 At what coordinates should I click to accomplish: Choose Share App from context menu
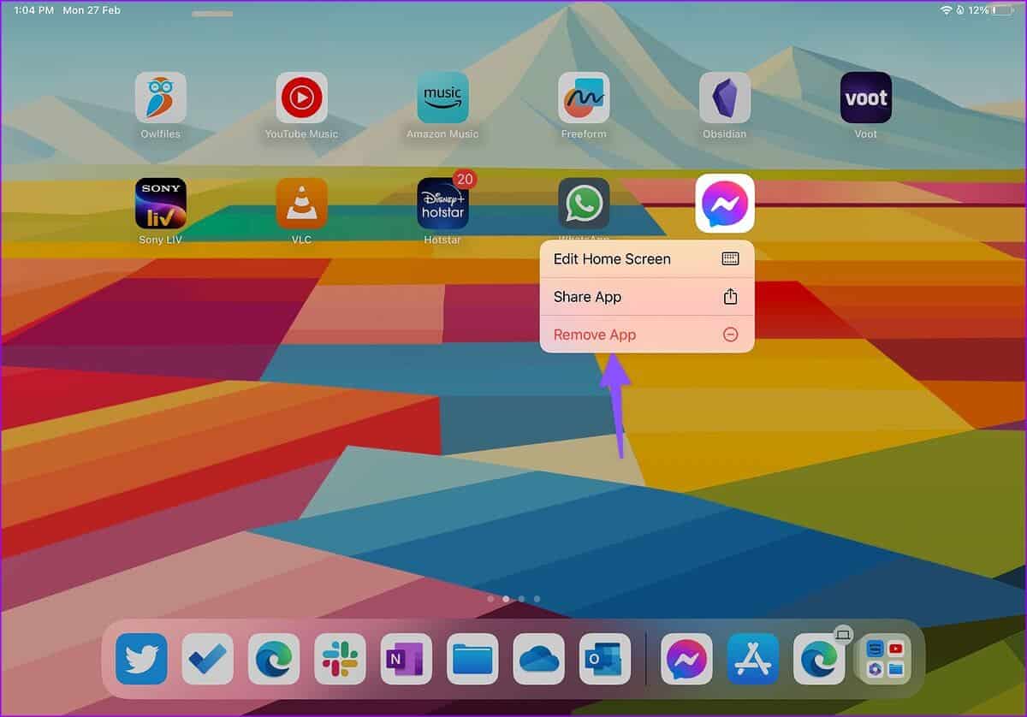coord(647,297)
